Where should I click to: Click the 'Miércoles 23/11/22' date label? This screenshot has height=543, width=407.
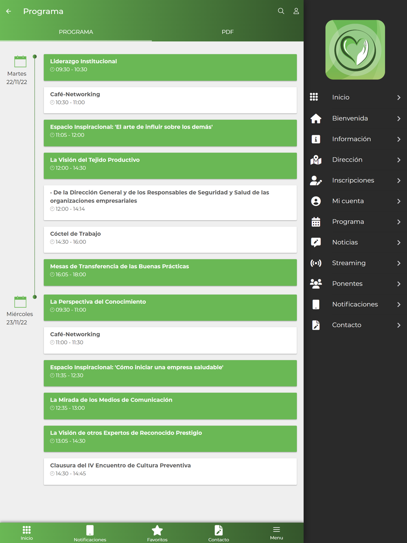[x=20, y=318]
